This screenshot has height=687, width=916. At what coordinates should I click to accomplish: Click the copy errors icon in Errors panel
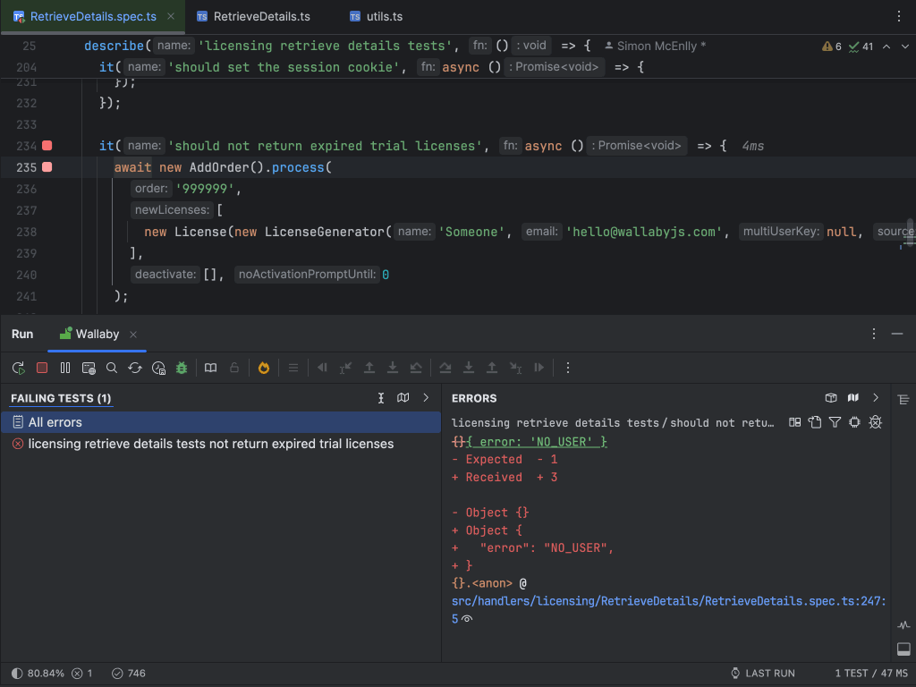point(813,421)
